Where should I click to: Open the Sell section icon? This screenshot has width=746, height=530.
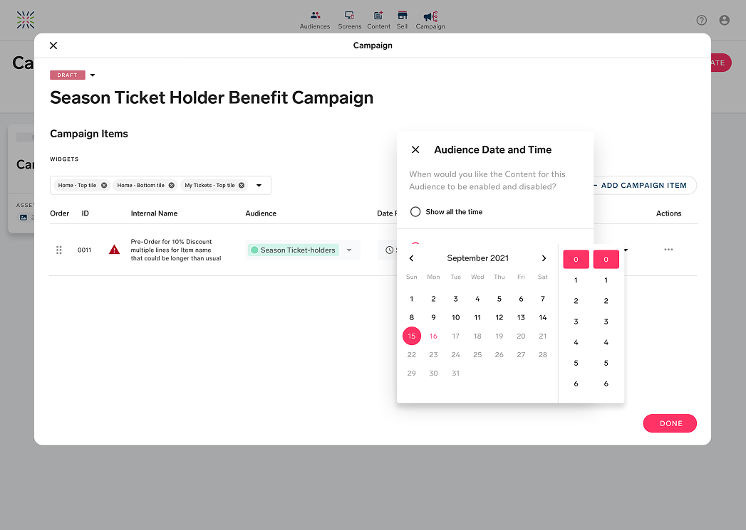click(x=403, y=16)
